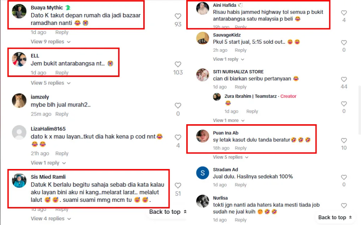Toggle like on Nurlisa's comment
The height and width of the screenshot is (225, 361).
click(x=344, y=205)
